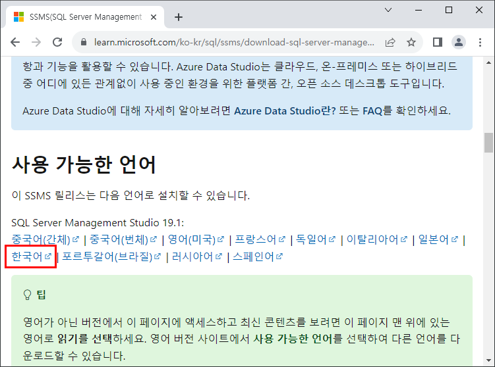
Task: Open the FAQ link
Action: (372, 111)
